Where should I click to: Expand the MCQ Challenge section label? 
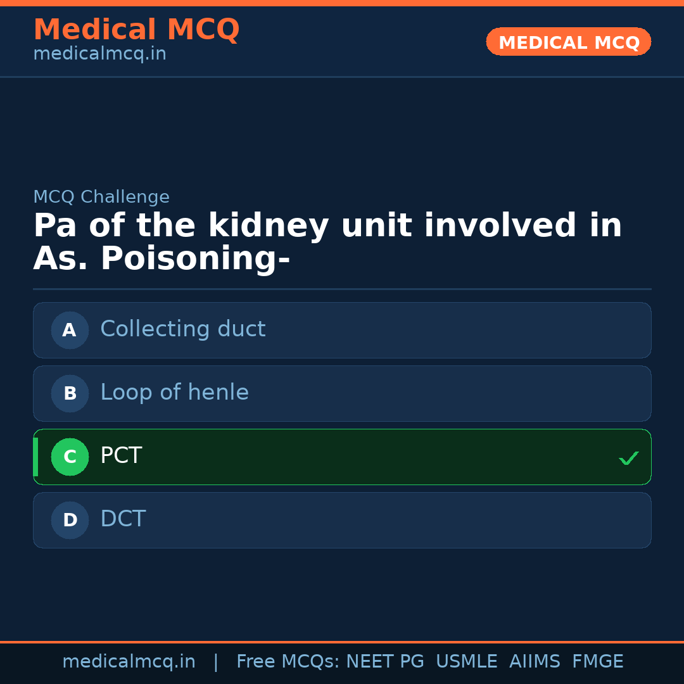pyautogui.click(x=101, y=197)
